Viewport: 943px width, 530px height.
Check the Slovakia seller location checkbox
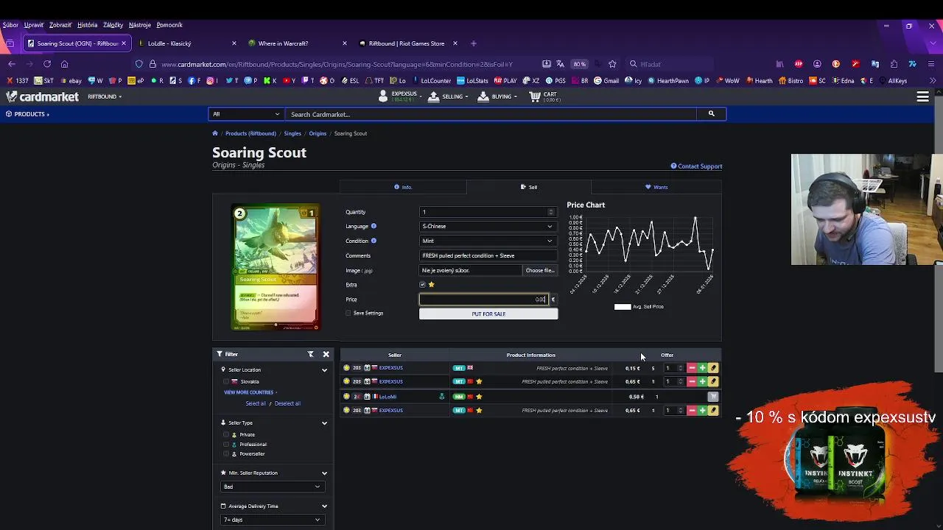[x=226, y=381]
